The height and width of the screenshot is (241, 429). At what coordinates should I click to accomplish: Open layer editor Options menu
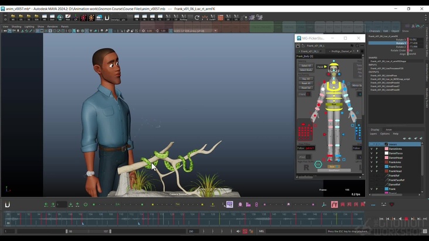point(384,134)
